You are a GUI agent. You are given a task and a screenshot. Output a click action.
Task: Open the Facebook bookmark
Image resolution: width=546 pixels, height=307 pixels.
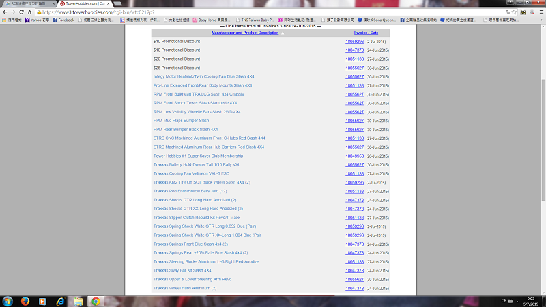click(x=63, y=20)
